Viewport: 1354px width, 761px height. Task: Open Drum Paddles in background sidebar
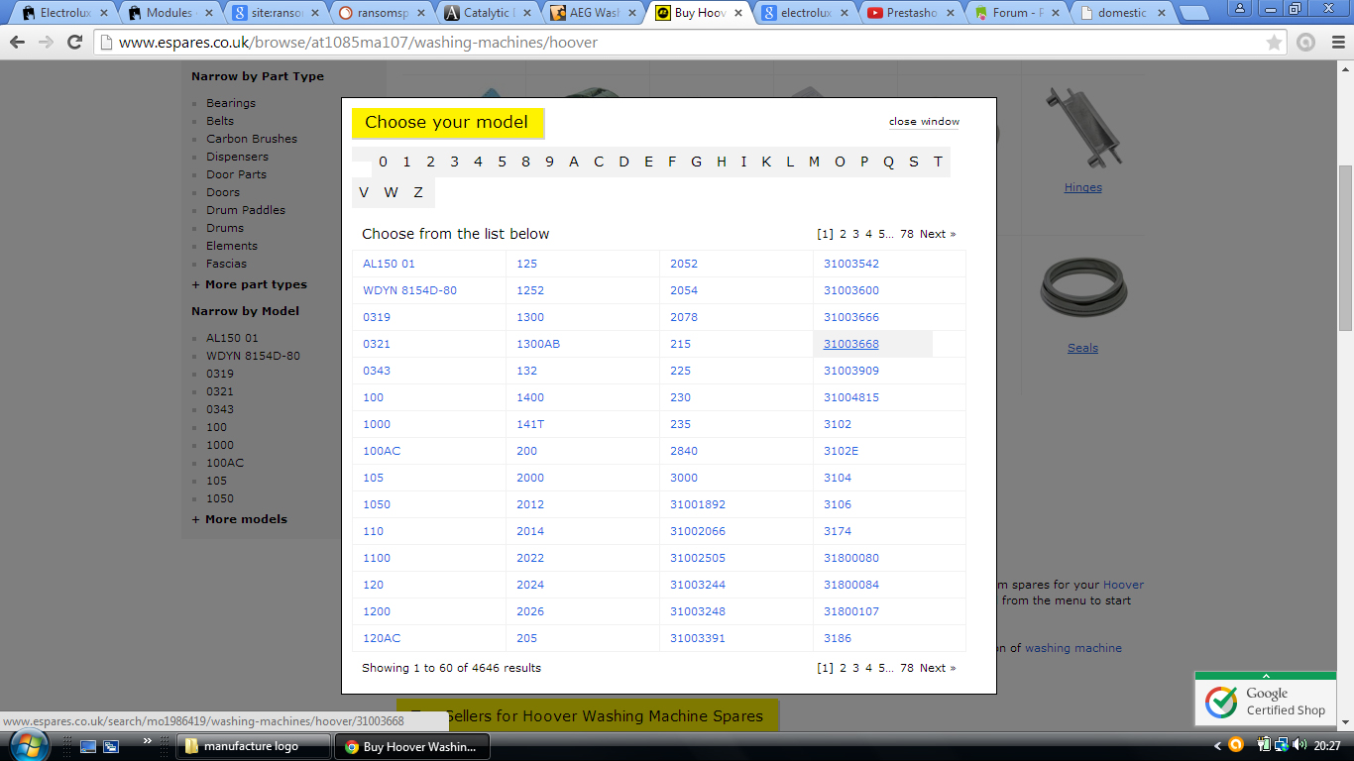coord(246,210)
